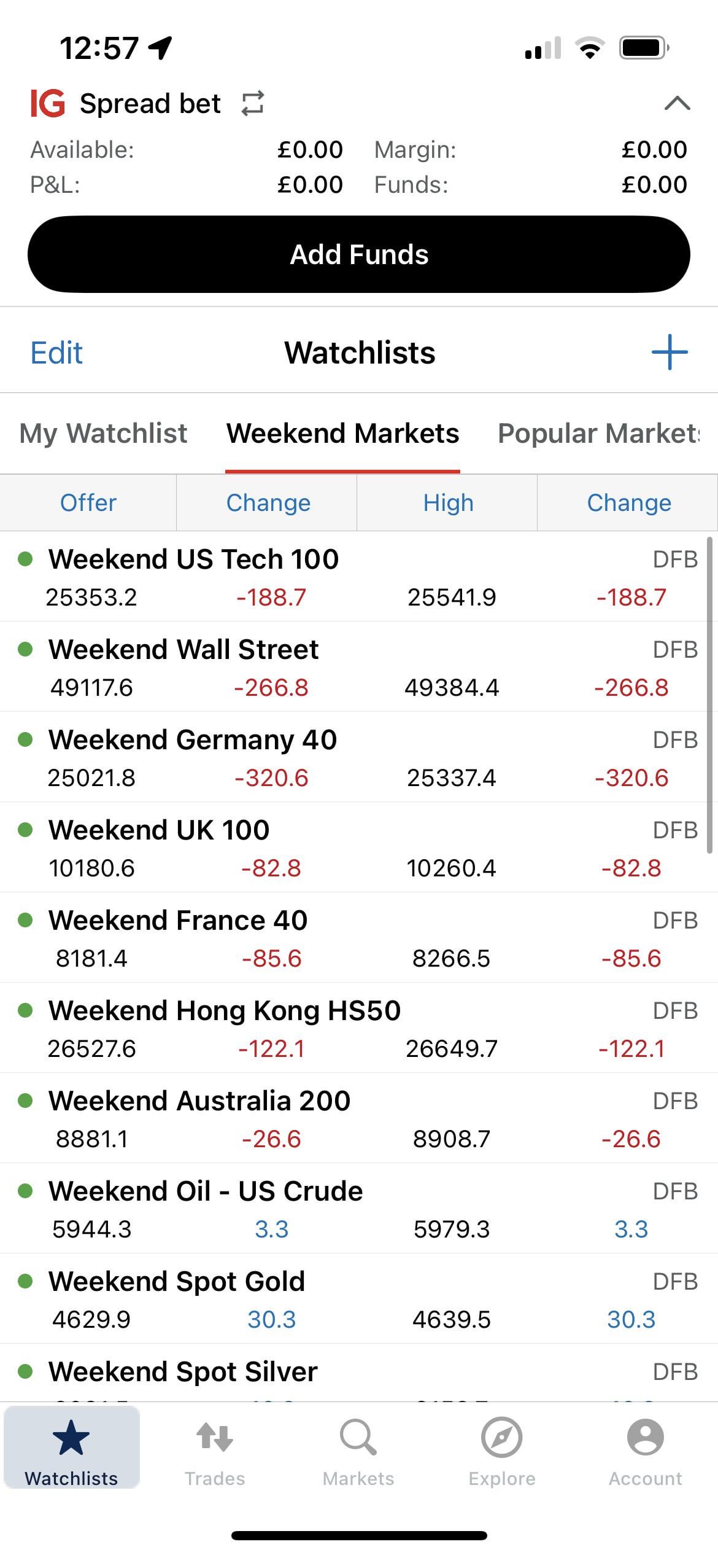Tap Edit to modify watchlists
Screen dimensions: 718x1555
[x=56, y=353]
